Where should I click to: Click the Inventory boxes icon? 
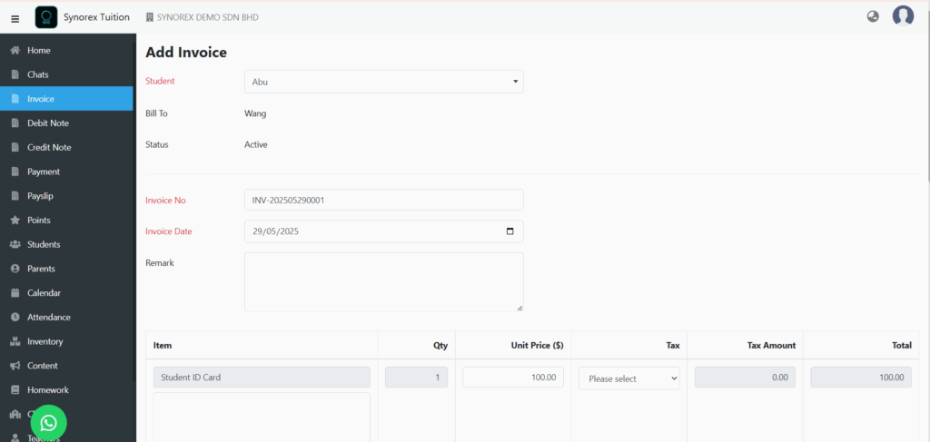coord(15,341)
